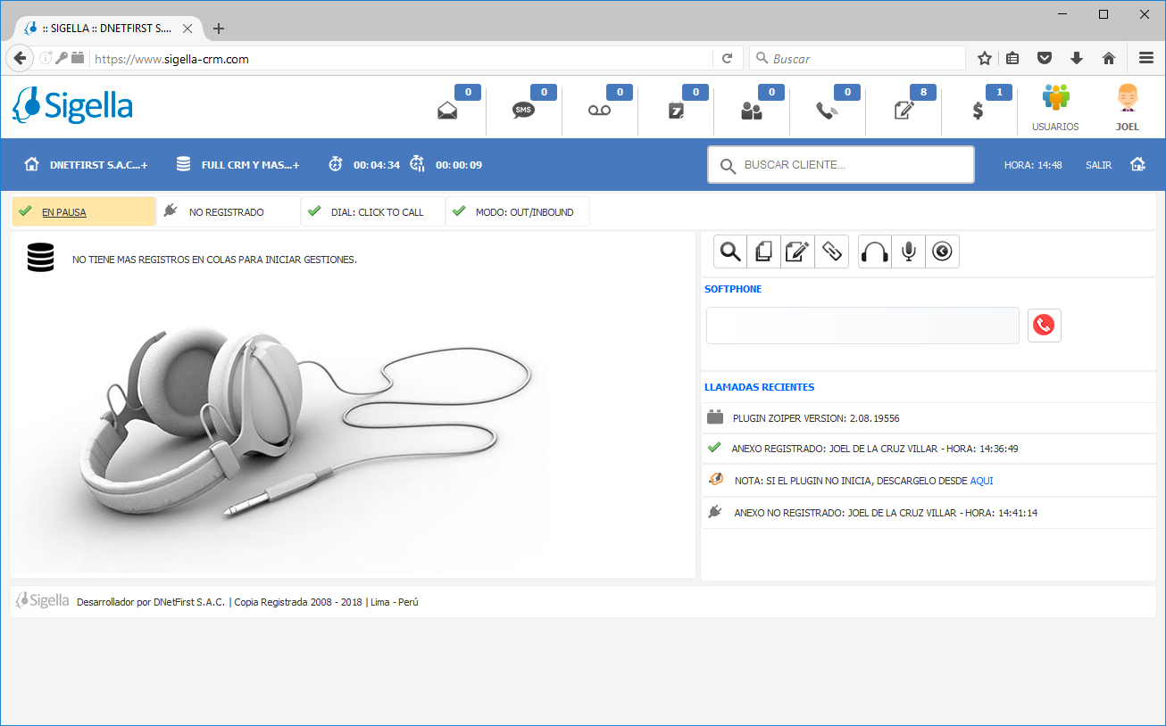
Task: Close the SIGELLA browser tab
Action: pos(187,29)
